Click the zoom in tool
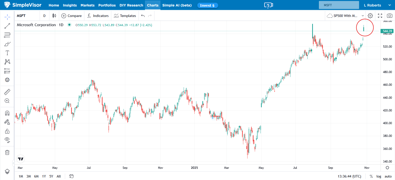The width and height of the screenshot is (395, 180). click(7, 101)
